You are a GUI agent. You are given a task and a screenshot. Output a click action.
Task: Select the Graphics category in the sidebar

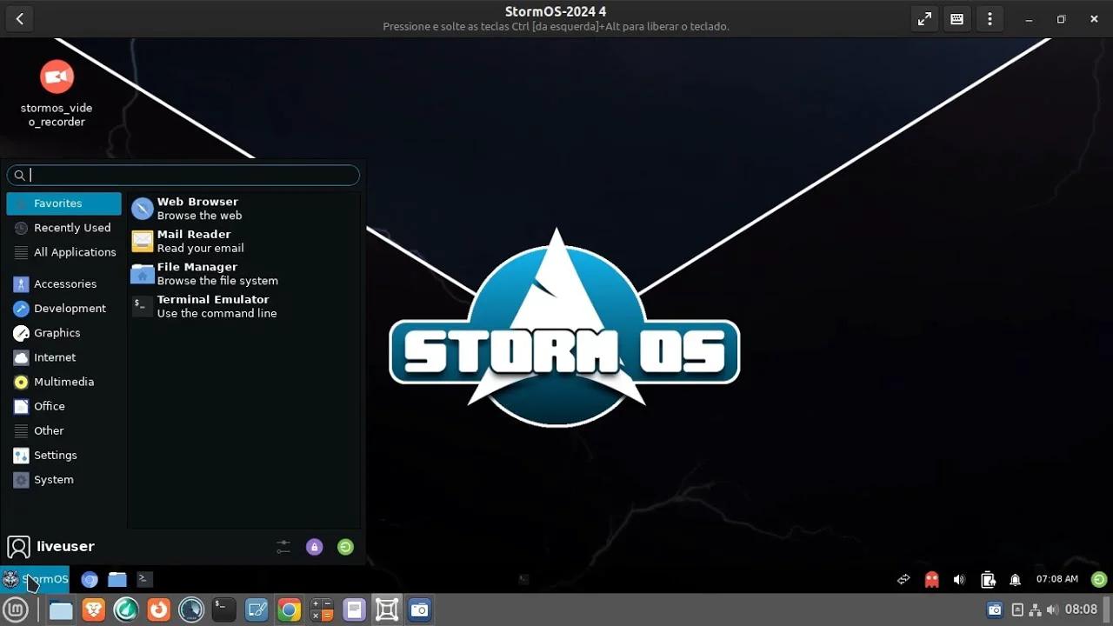click(57, 333)
